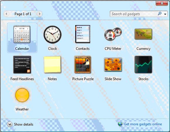Choose the CPU Meter gadget icon
The height and width of the screenshot is (132, 170).
click(x=113, y=34)
